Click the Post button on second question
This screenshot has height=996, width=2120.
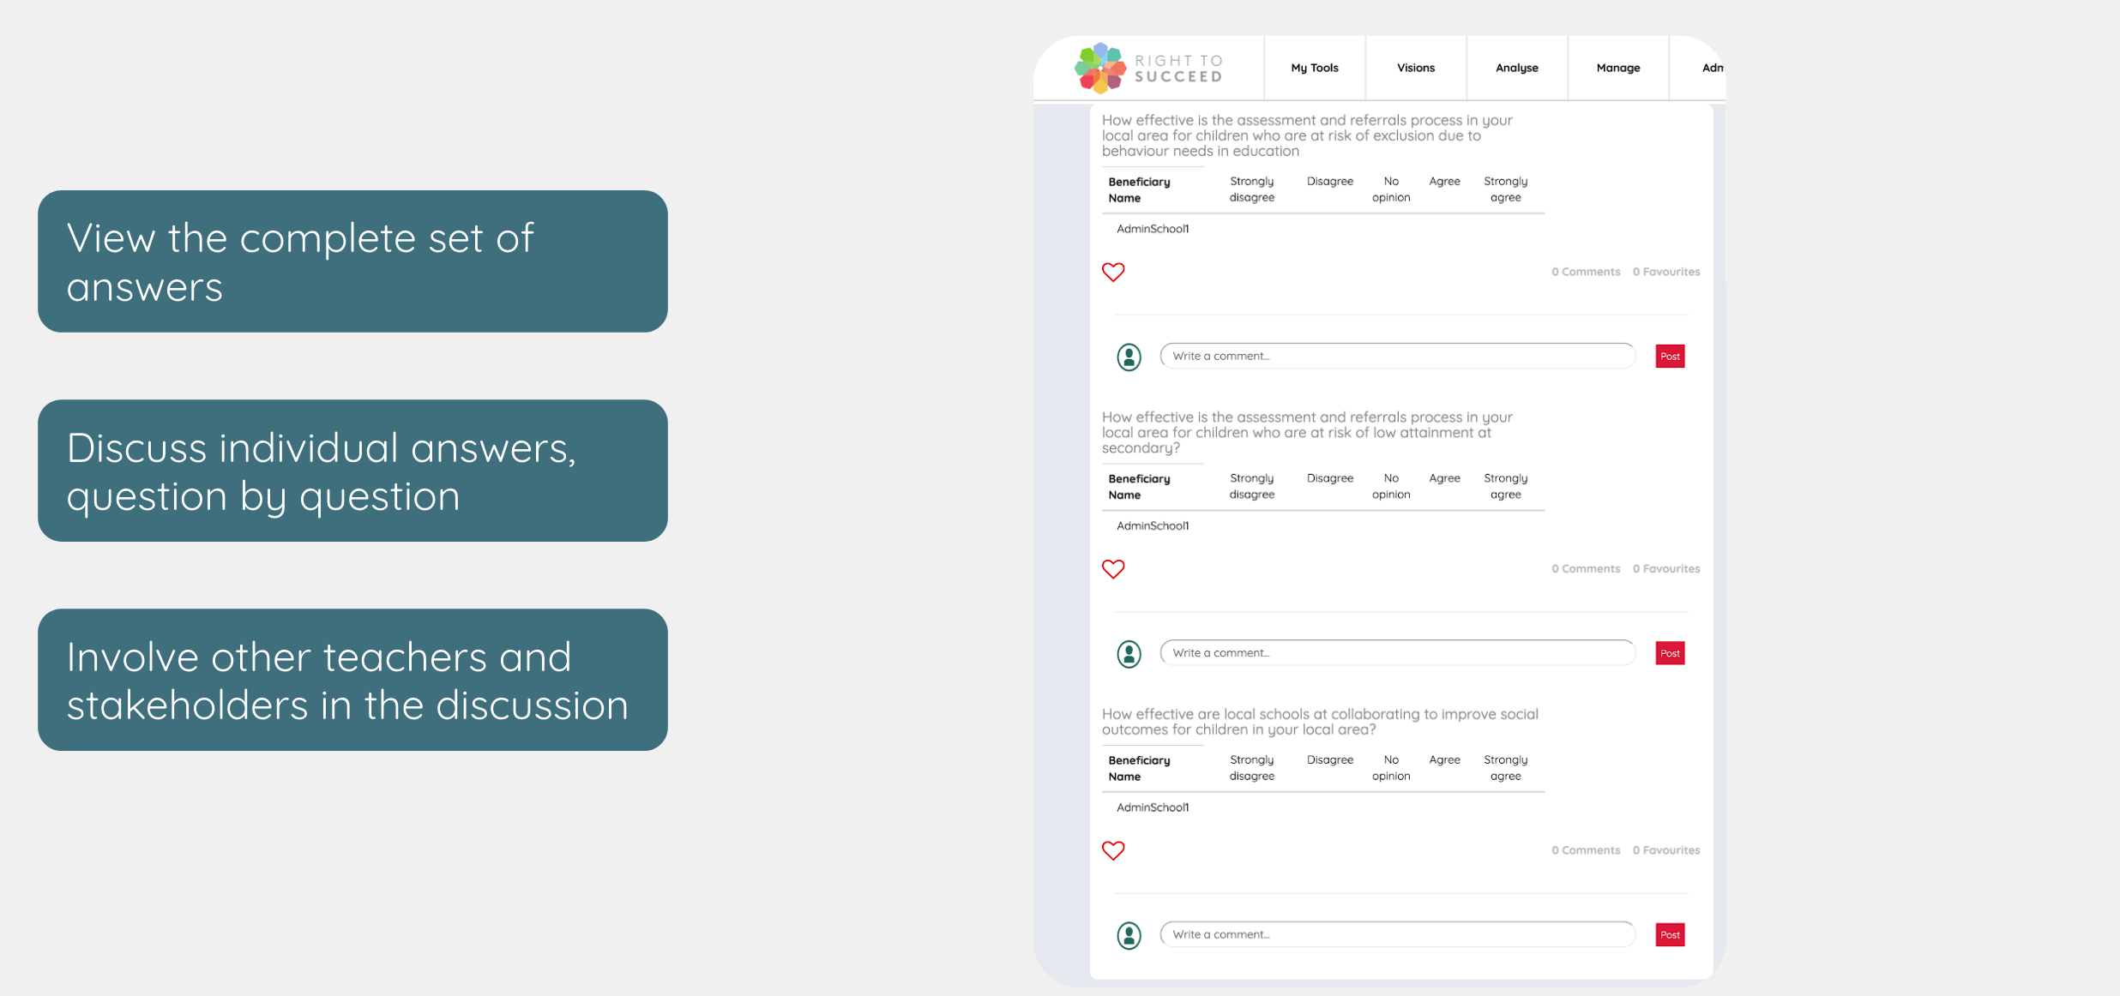[1670, 653]
